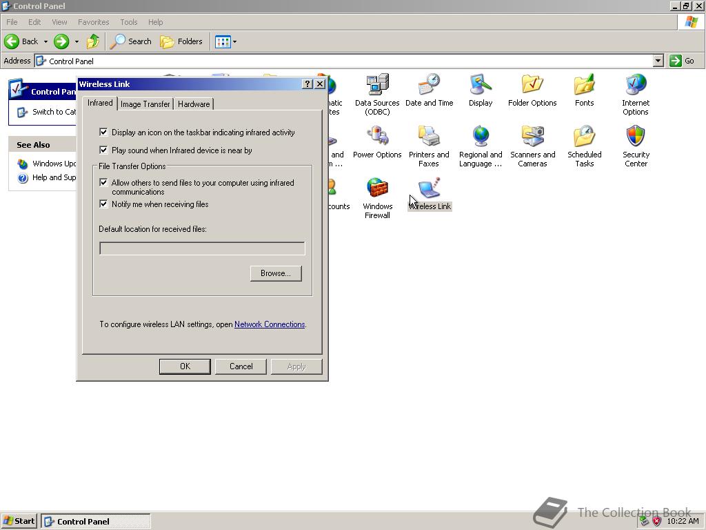Viewport: 706px width, 530px height.
Task: Open the Date and Time applet
Action: coord(429,84)
